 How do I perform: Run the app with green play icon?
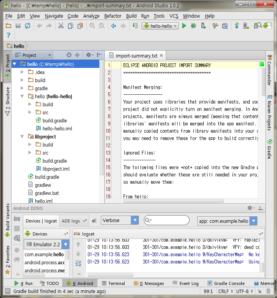coord(184,26)
